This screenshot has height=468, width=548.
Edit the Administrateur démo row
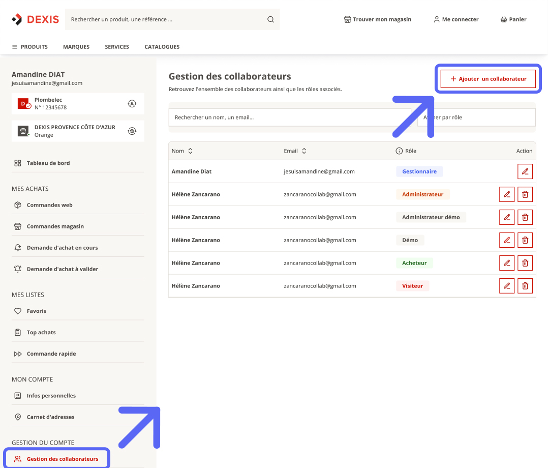(x=507, y=217)
